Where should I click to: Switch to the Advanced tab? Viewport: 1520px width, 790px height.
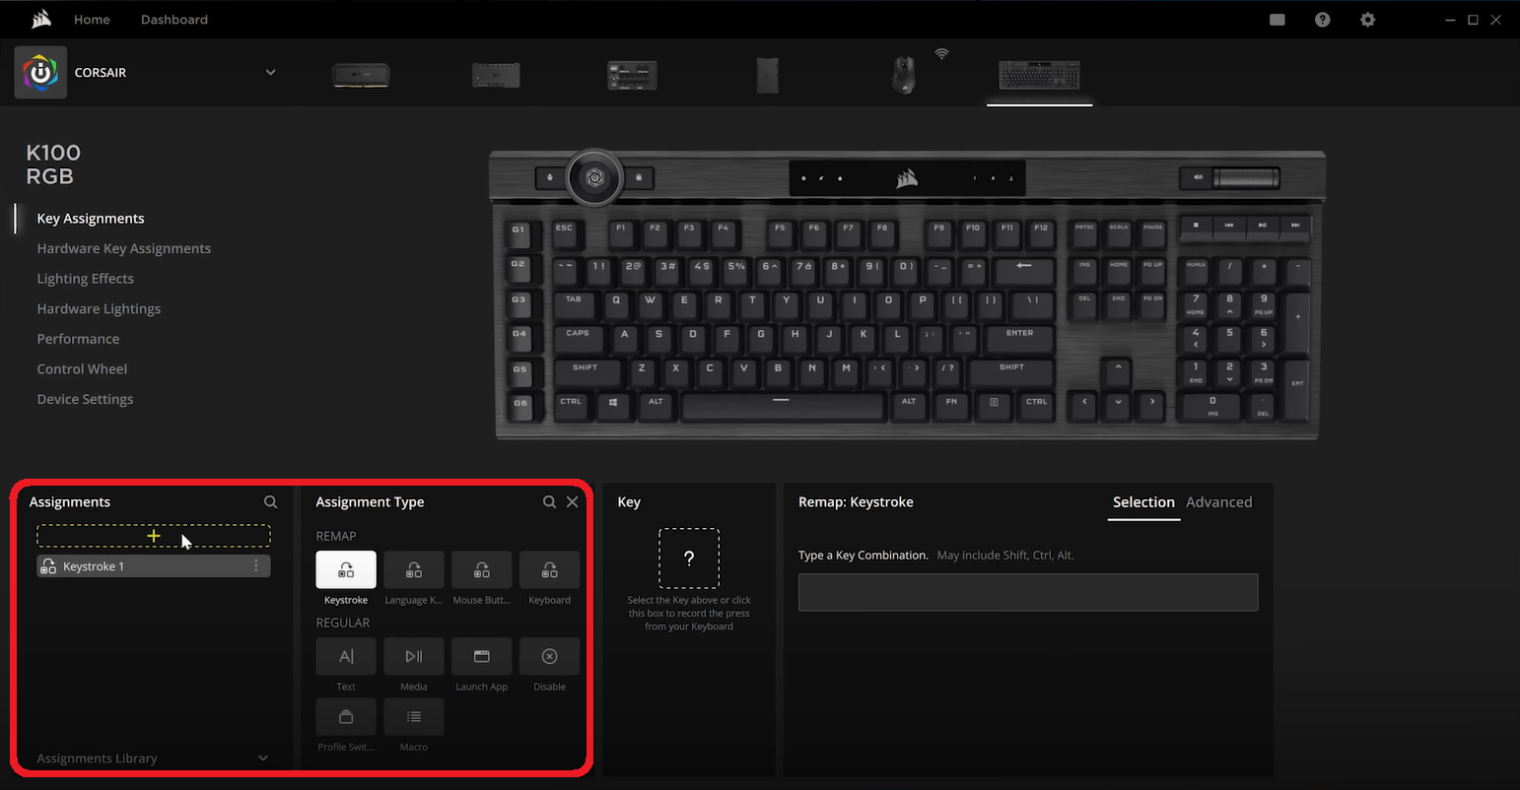(1218, 501)
